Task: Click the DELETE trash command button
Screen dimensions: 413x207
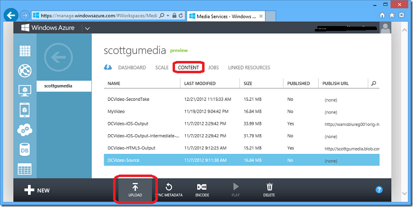Action: tap(269, 190)
